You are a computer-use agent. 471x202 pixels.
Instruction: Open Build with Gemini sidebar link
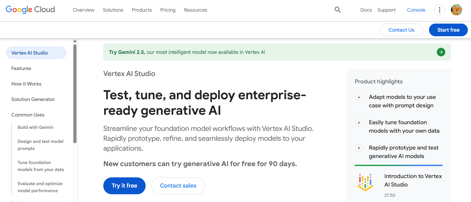(x=36, y=127)
